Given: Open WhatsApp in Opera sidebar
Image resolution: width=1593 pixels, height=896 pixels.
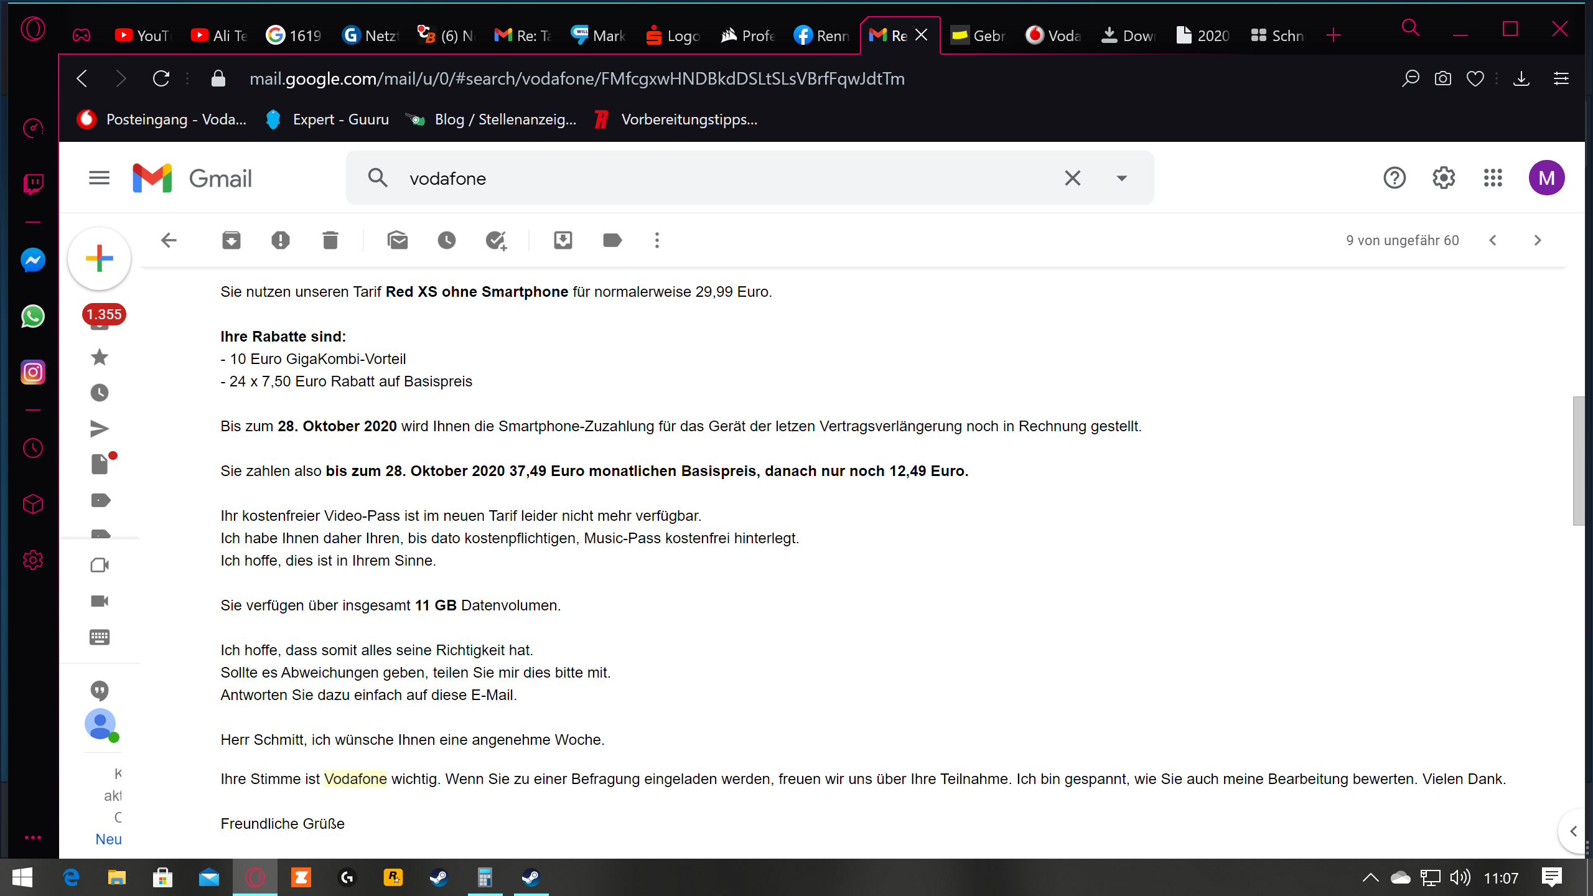Looking at the screenshot, I should [x=33, y=316].
